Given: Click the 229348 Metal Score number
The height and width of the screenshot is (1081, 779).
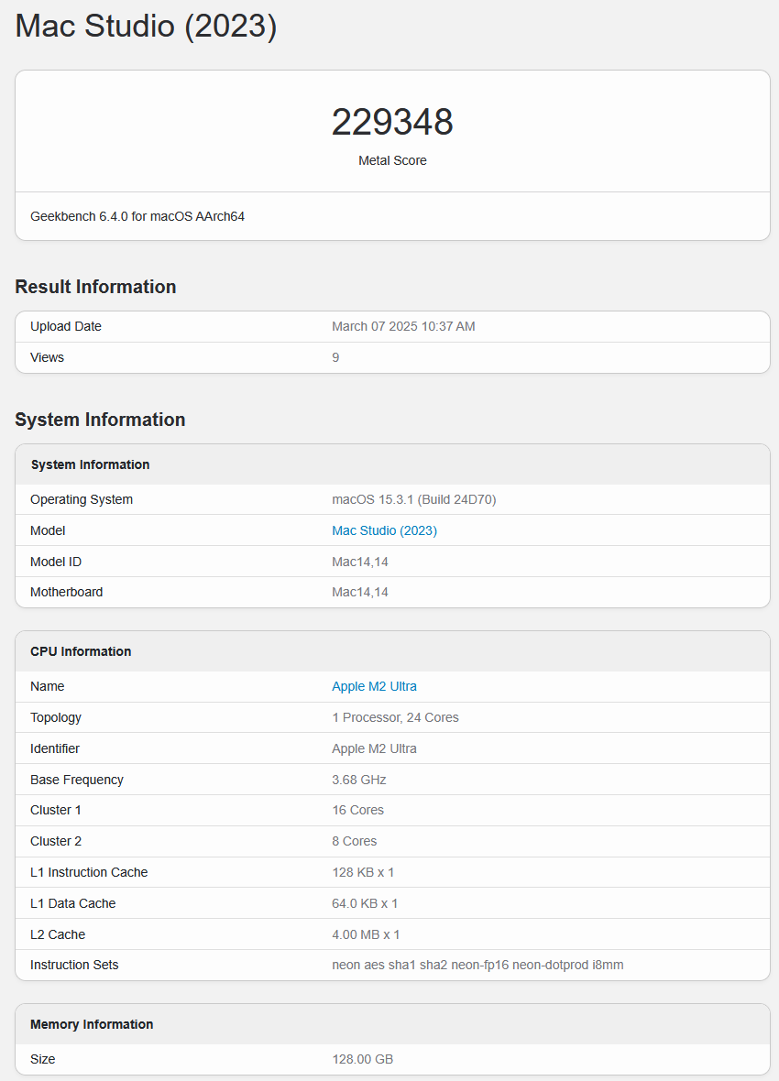Looking at the screenshot, I should [x=392, y=122].
